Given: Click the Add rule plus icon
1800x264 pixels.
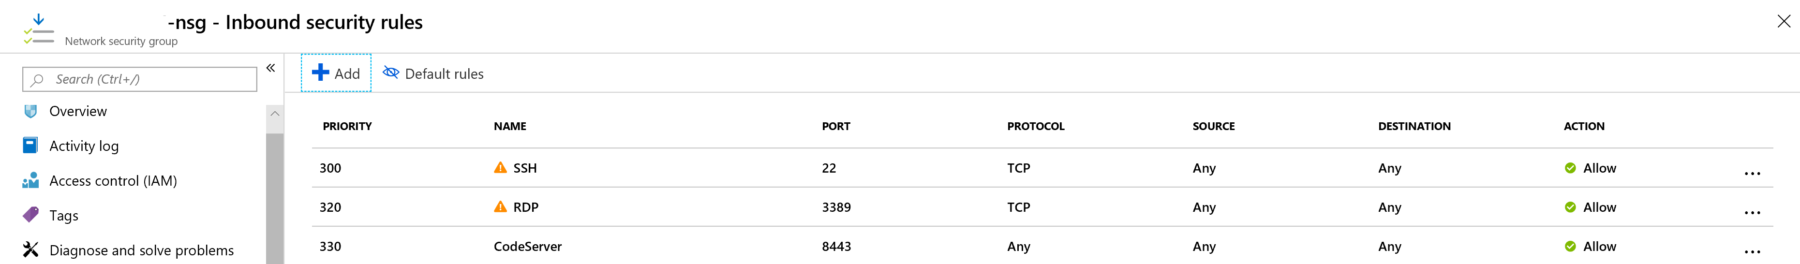Looking at the screenshot, I should 320,73.
